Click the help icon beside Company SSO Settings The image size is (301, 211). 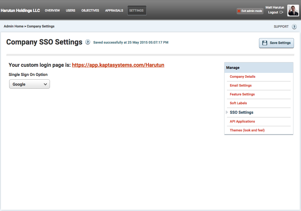pos(88,42)
